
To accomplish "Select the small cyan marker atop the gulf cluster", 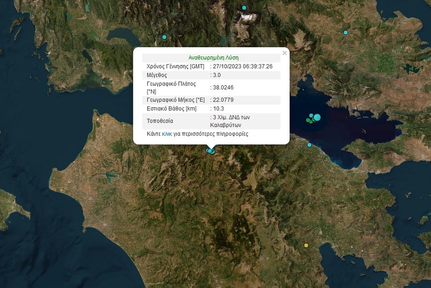I will click(311, 115).
